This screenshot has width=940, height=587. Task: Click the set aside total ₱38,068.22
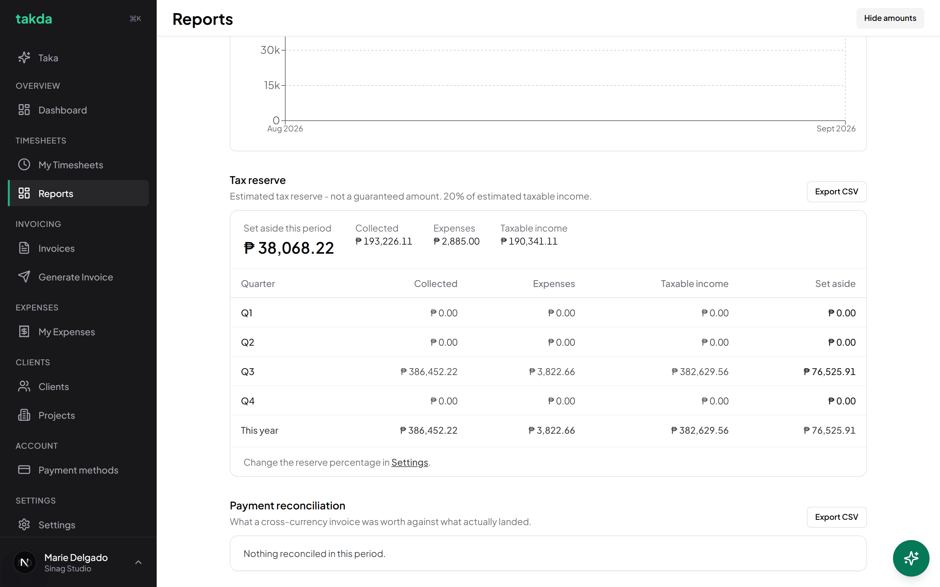click(289, 248)
